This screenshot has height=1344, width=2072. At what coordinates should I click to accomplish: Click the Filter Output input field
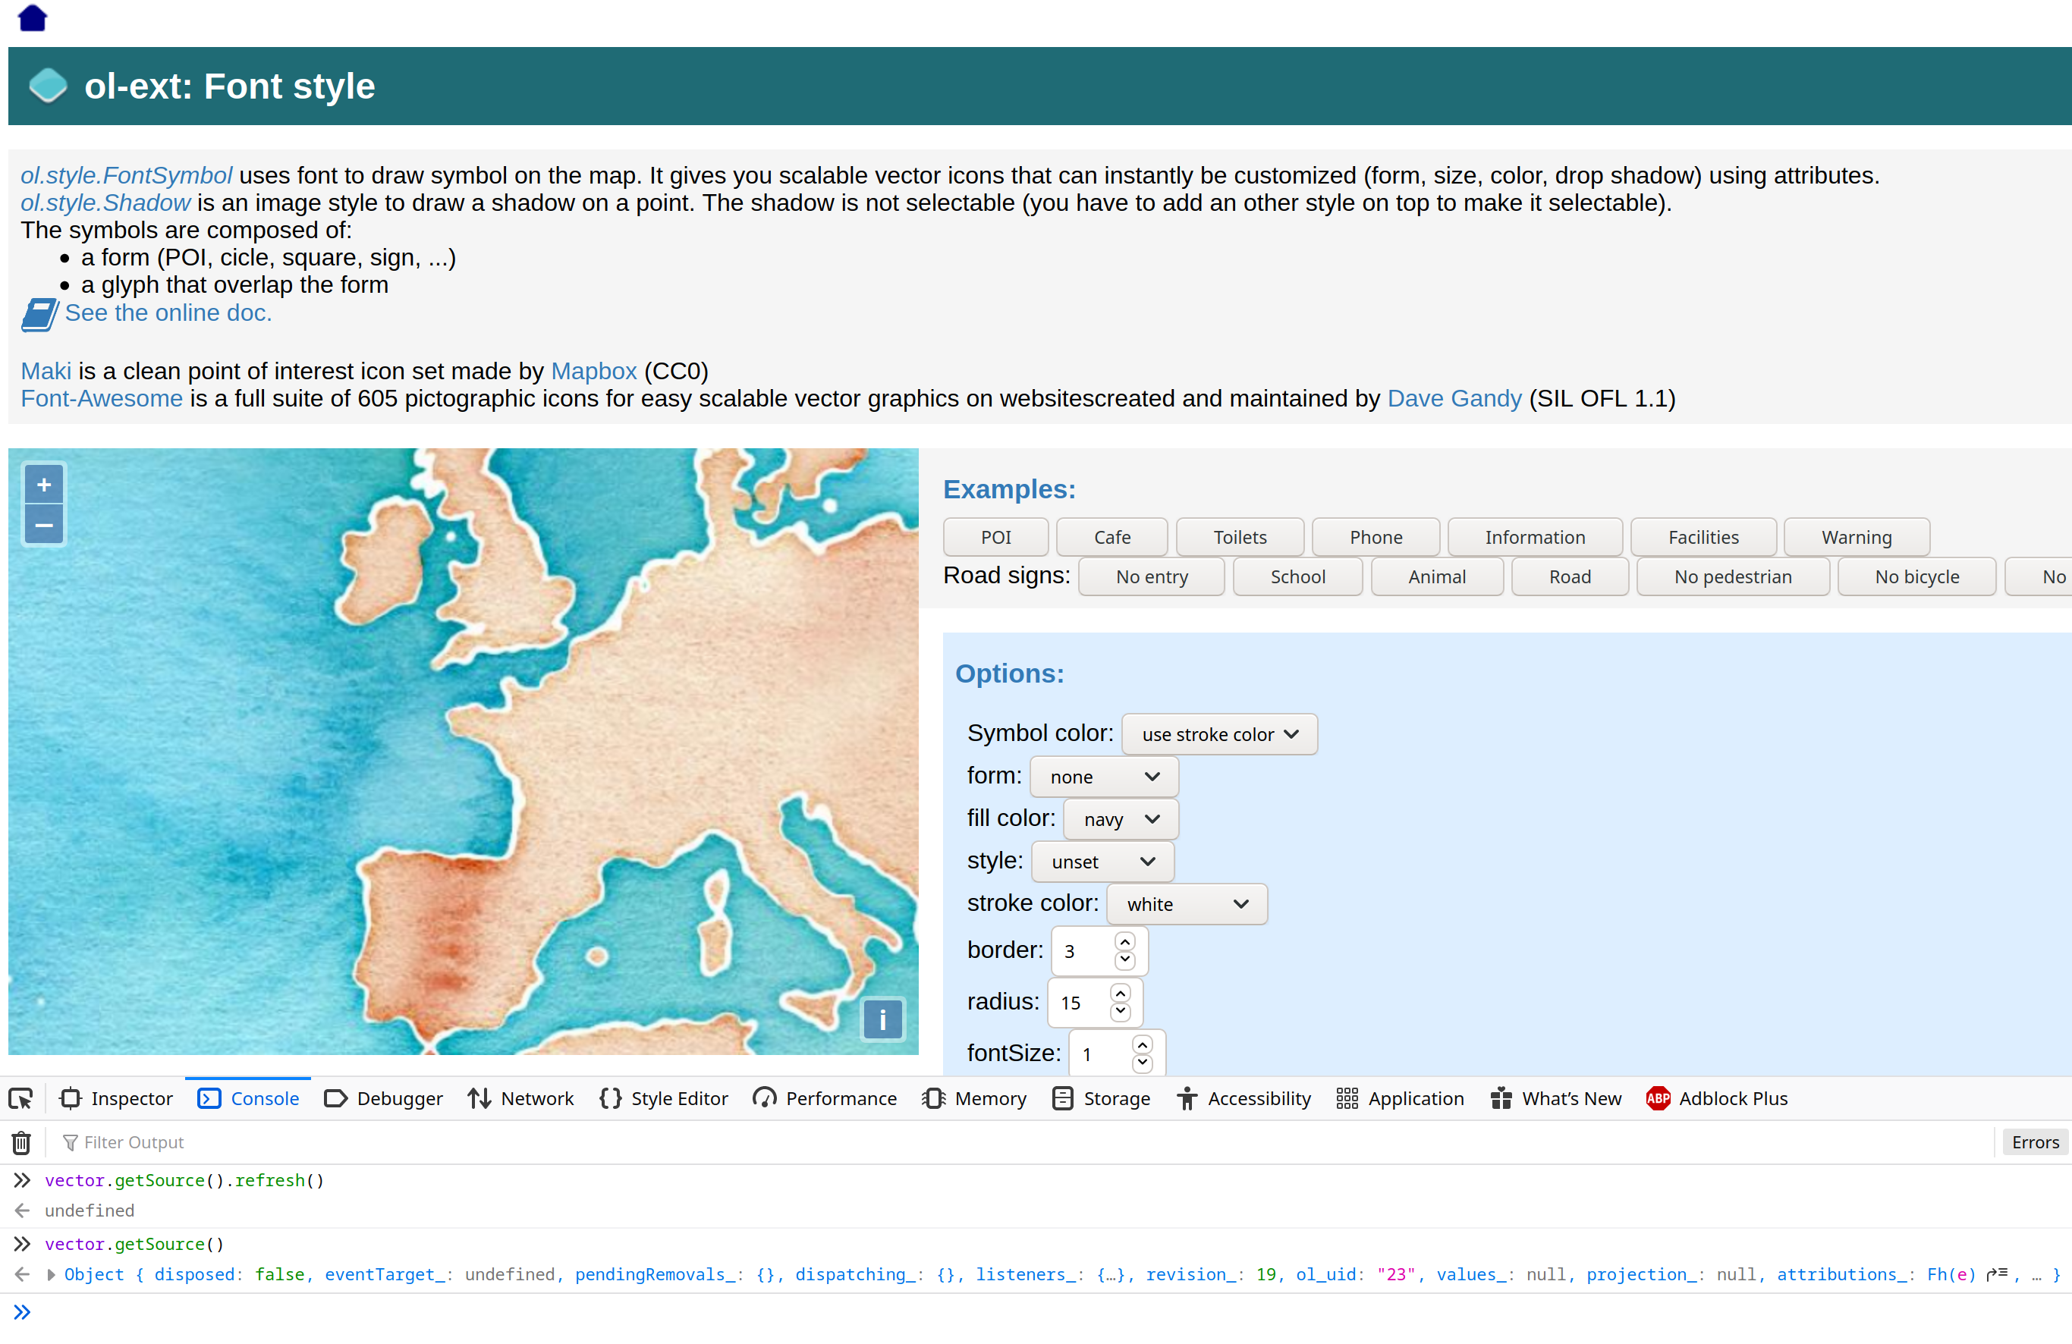click(522, 1142)
